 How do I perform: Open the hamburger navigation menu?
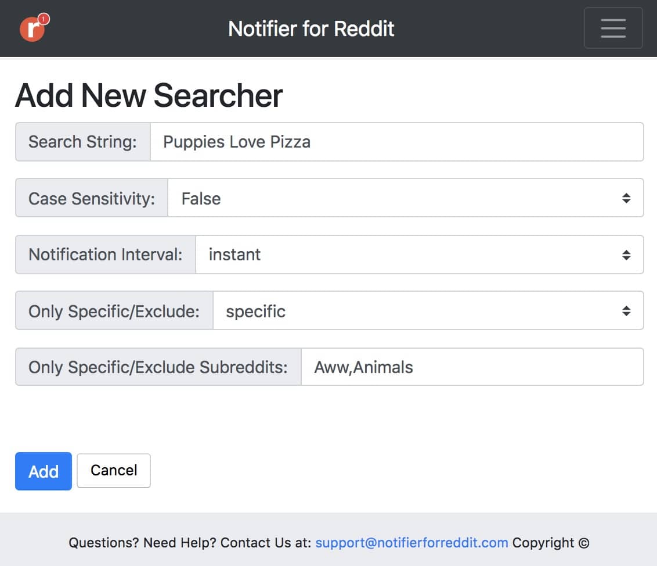(x=613, y=28)
